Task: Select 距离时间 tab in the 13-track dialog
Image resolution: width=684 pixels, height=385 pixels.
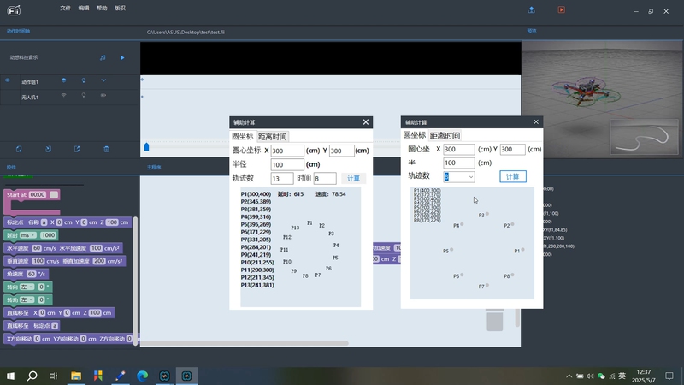Action: pyautogui.click(x=272, y=137)
